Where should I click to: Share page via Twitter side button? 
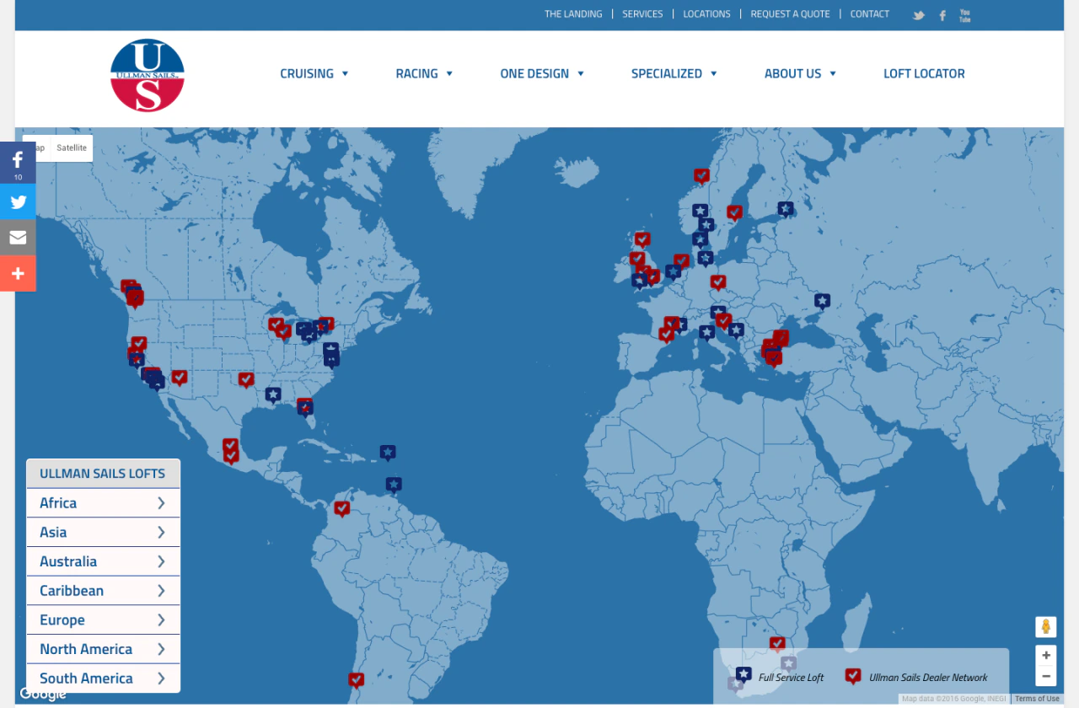[18, 202]
